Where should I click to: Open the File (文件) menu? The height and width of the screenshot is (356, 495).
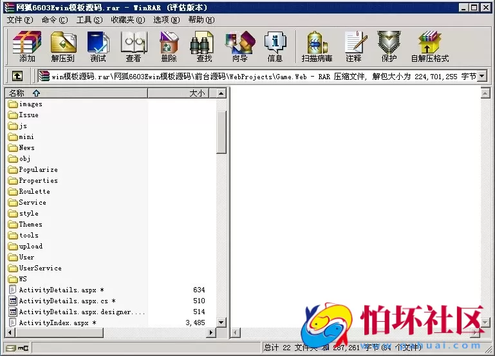(x=20, y=20)
